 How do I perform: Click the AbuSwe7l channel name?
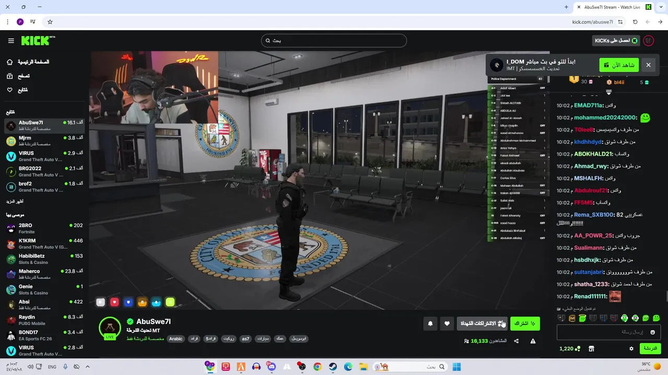pyautogui.click(x=153, y=322)
